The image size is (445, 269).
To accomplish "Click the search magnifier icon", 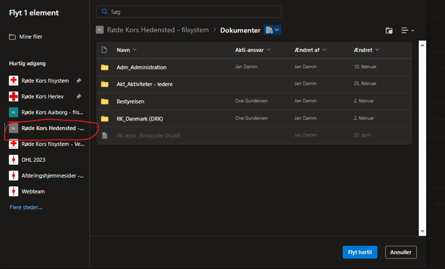I will (105, 12).
